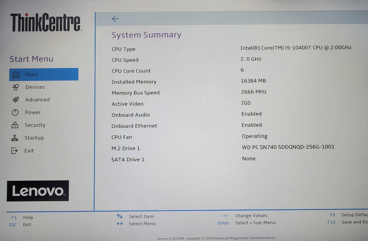Click the ThinkCentre logo
368x241 pixels.
click(46, 22)
